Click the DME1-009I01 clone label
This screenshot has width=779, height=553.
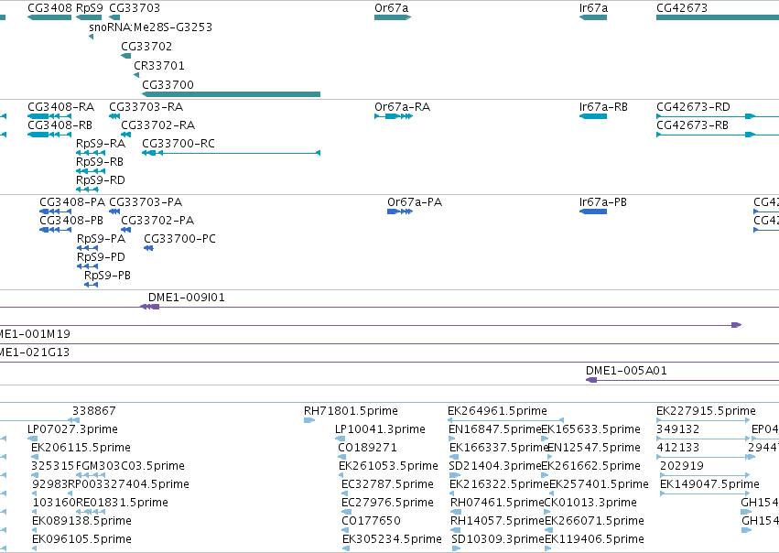(187, 298)
